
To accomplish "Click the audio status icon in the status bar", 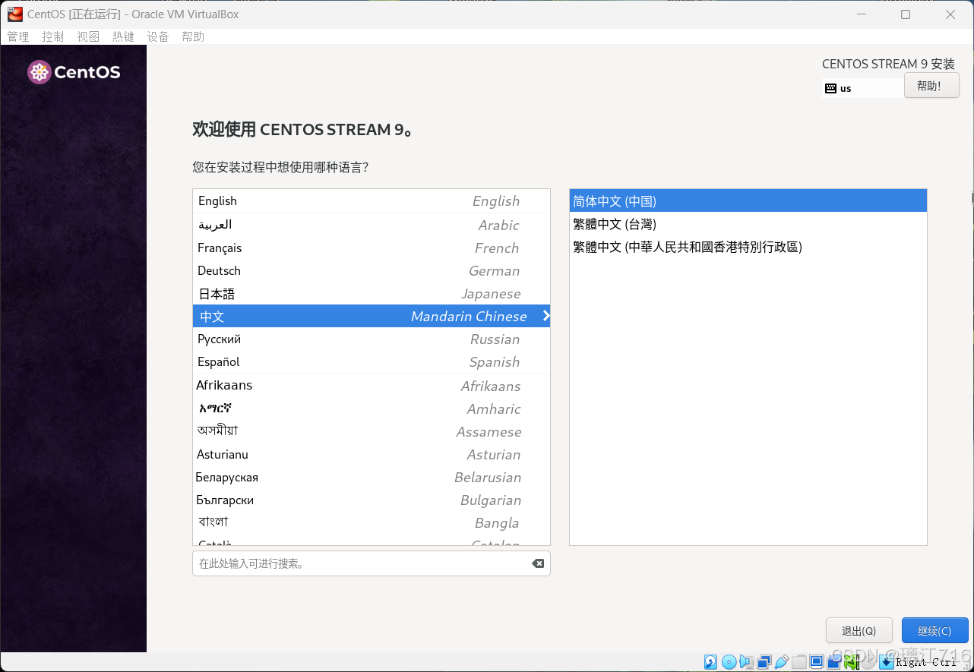I will point(746,661).
